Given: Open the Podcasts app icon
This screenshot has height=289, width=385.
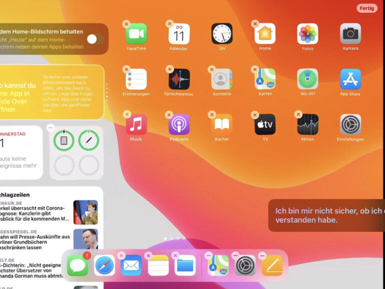Looking at the screenshot, I should click(179, 124).
